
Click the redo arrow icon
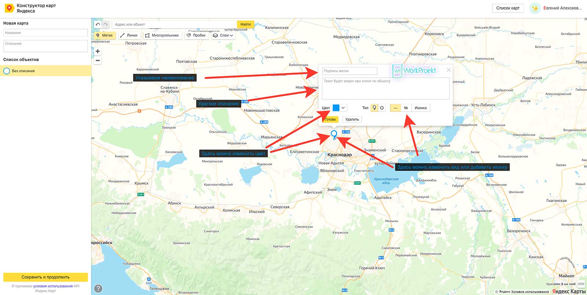coord(106,25)
